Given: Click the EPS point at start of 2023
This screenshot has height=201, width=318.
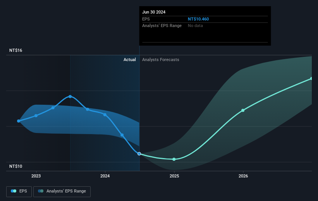Looking at the screenshot, I should (x=36, y=116).
